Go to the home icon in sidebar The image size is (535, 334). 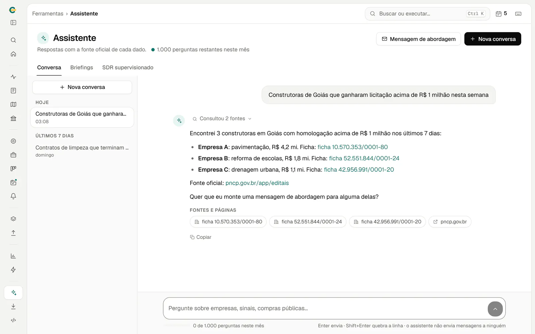(x=13, y=54)
